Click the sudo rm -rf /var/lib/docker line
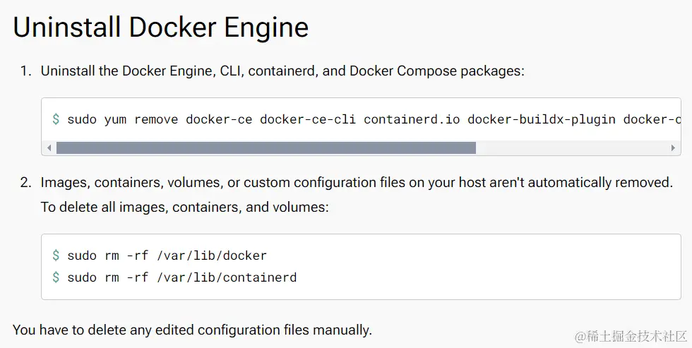Image resolution: width=692 pixels, height=348 pixels. [167, 256]
